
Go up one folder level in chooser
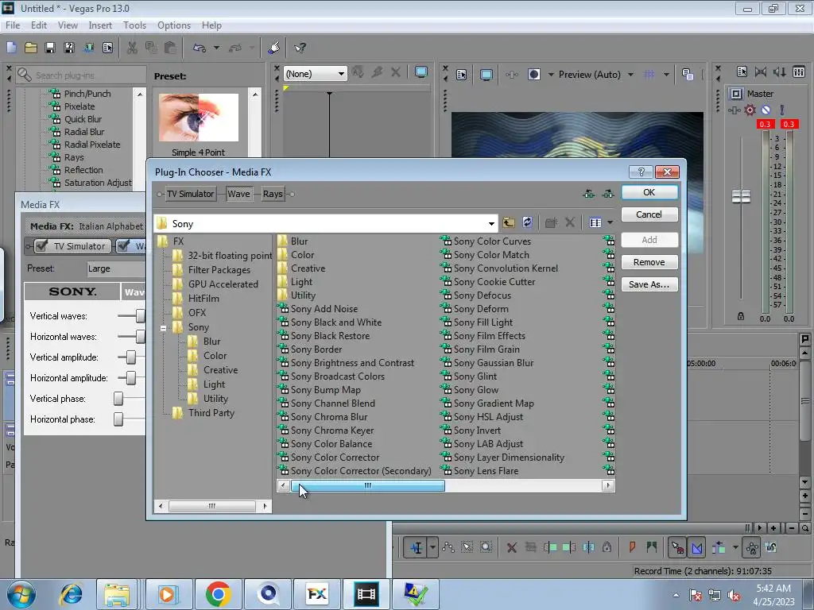point(509,222)
